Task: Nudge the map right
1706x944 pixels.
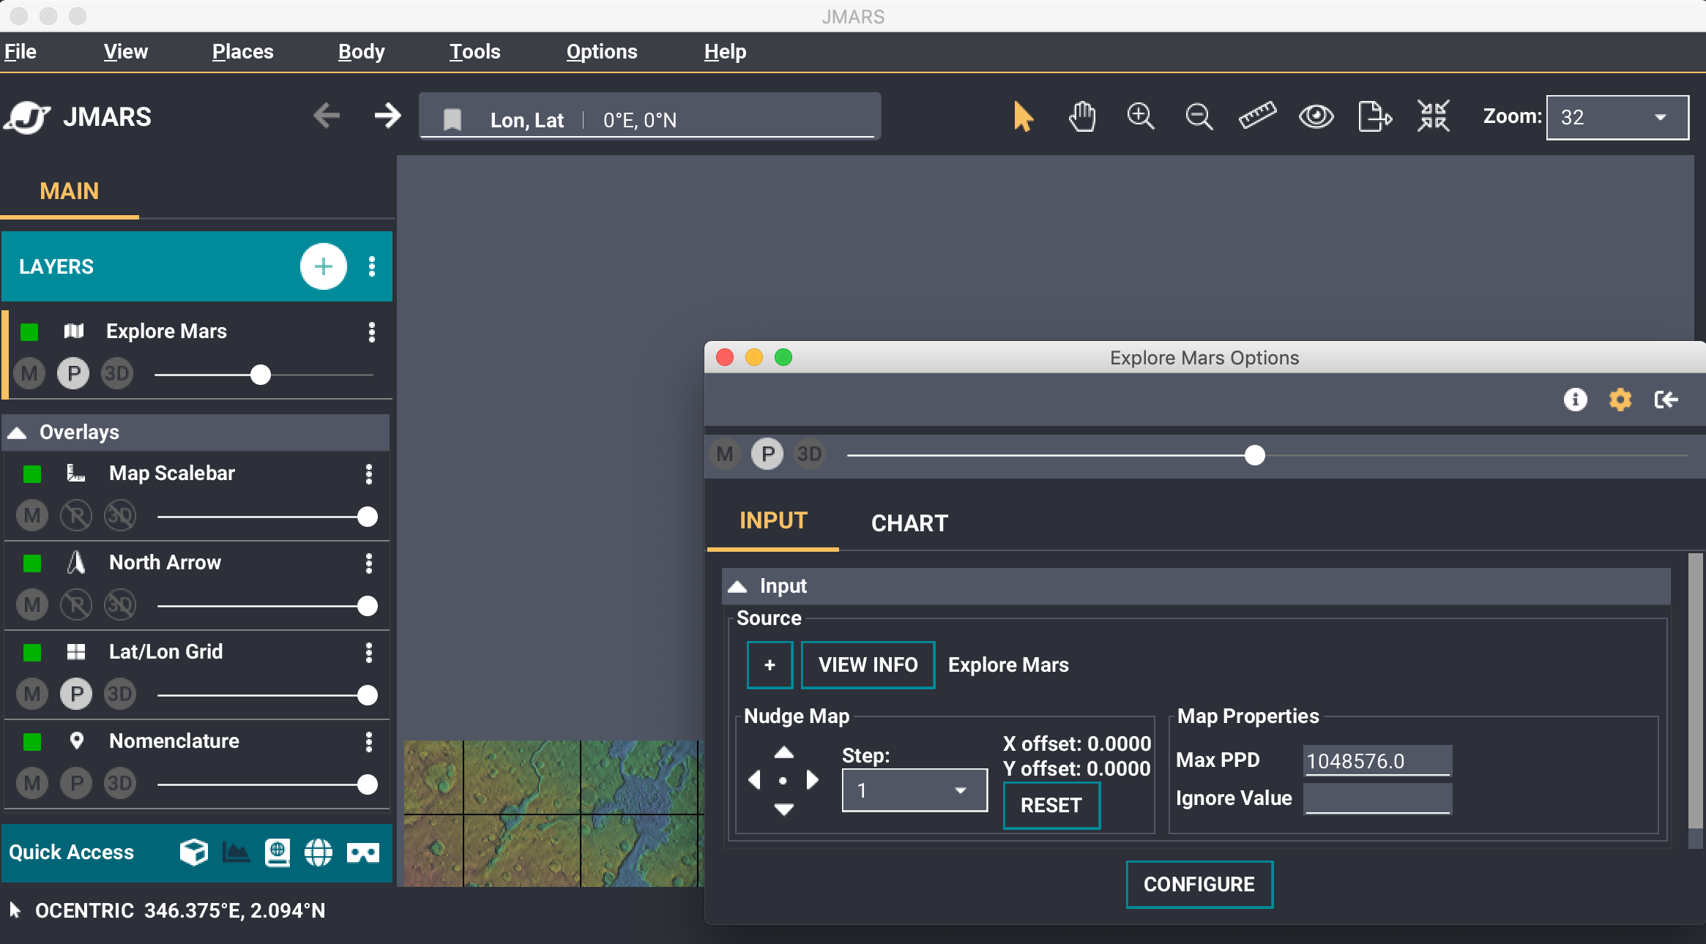Action: pos(812,780)
